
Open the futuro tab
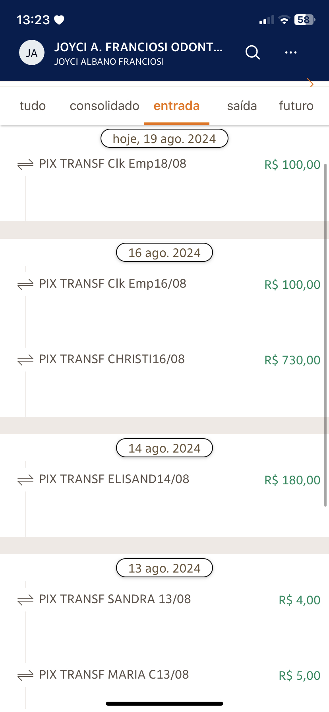[296, 106]
